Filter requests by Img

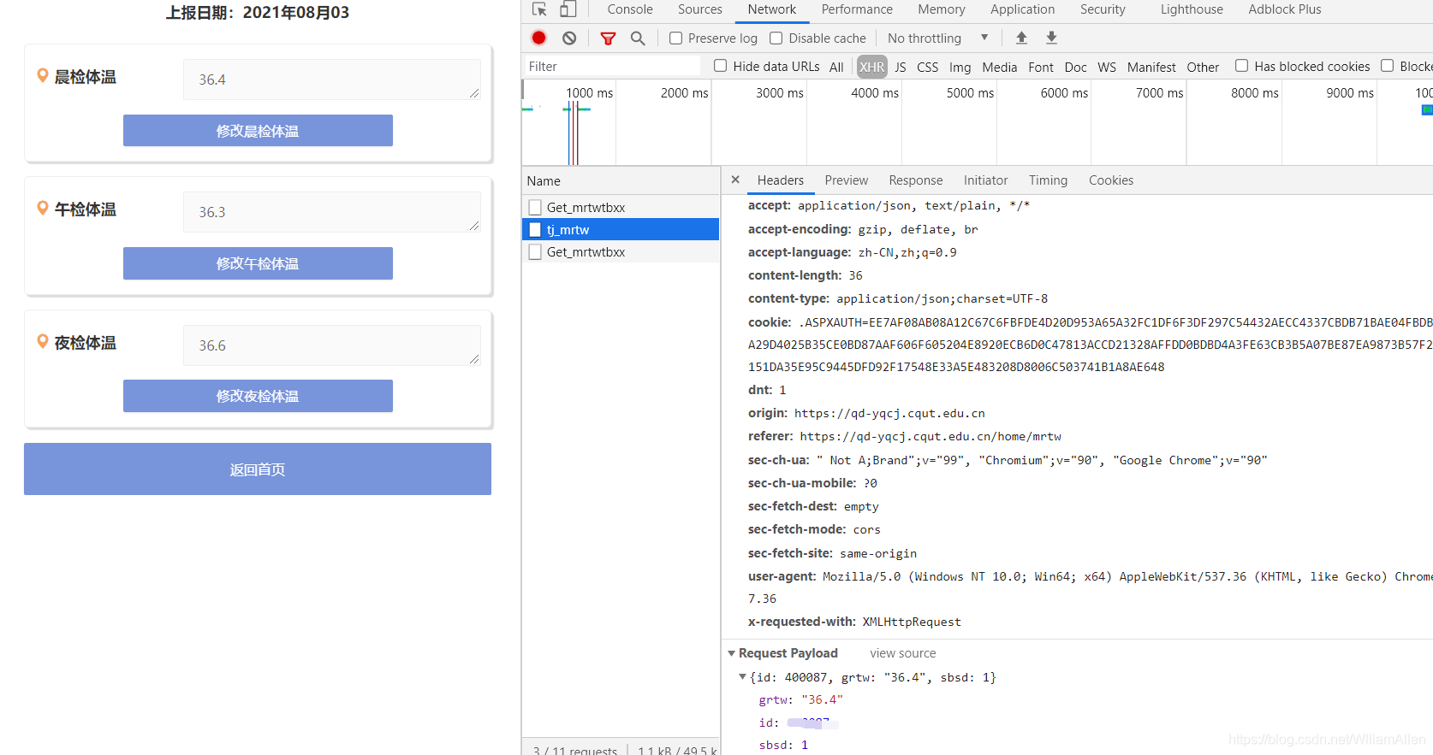point(960,67)
